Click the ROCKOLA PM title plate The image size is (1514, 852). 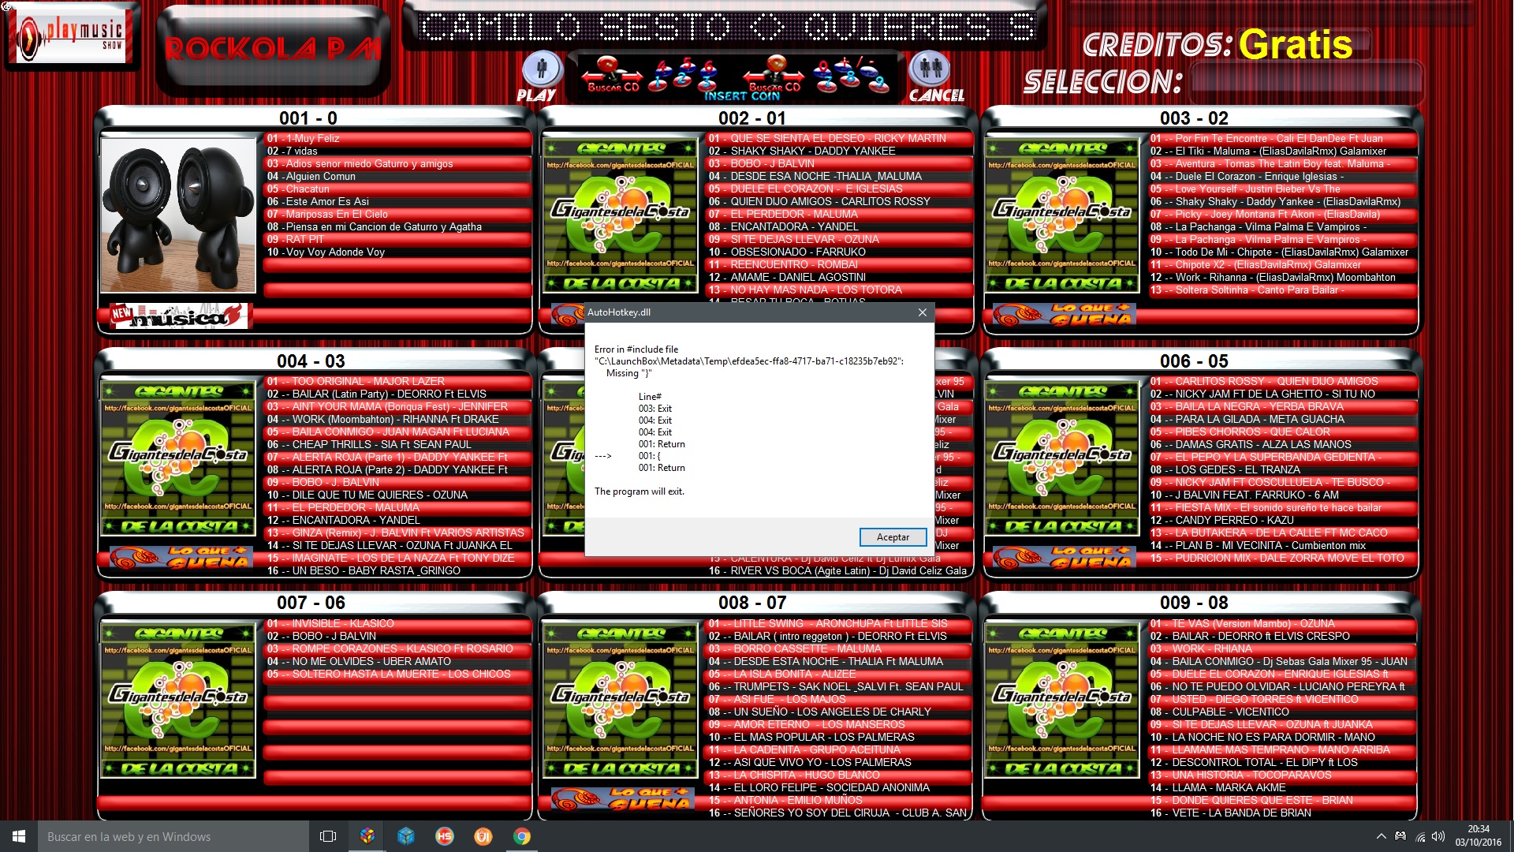click(273, 49)
